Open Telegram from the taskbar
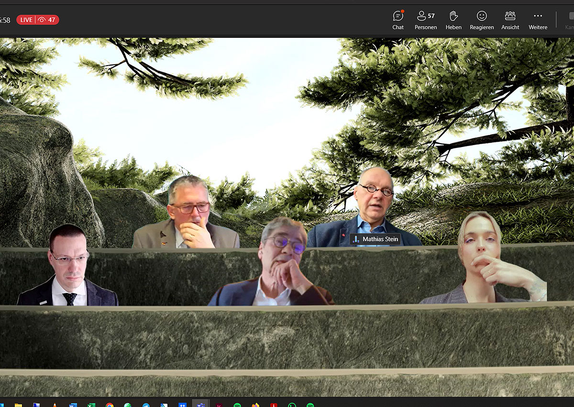The width and height of the screenshot is (574, 407). pyautogui.click(x=145, y=405)
